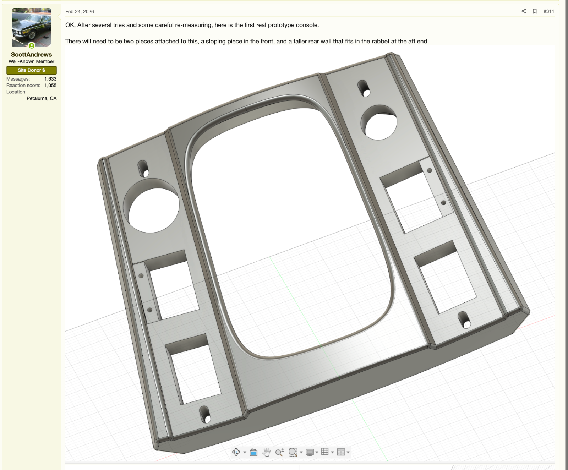
Task: Select the Zoom magnifier tool
Action: coord(280,452)
